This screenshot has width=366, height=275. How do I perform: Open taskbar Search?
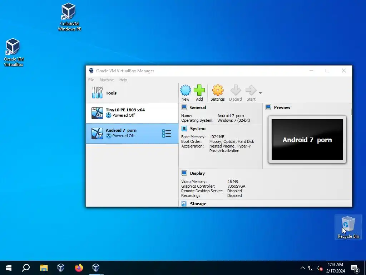[x=26, y=268]
